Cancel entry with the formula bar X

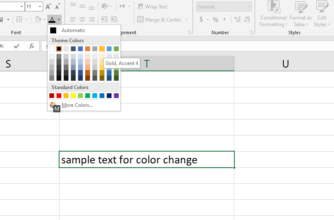pos(2,46)
